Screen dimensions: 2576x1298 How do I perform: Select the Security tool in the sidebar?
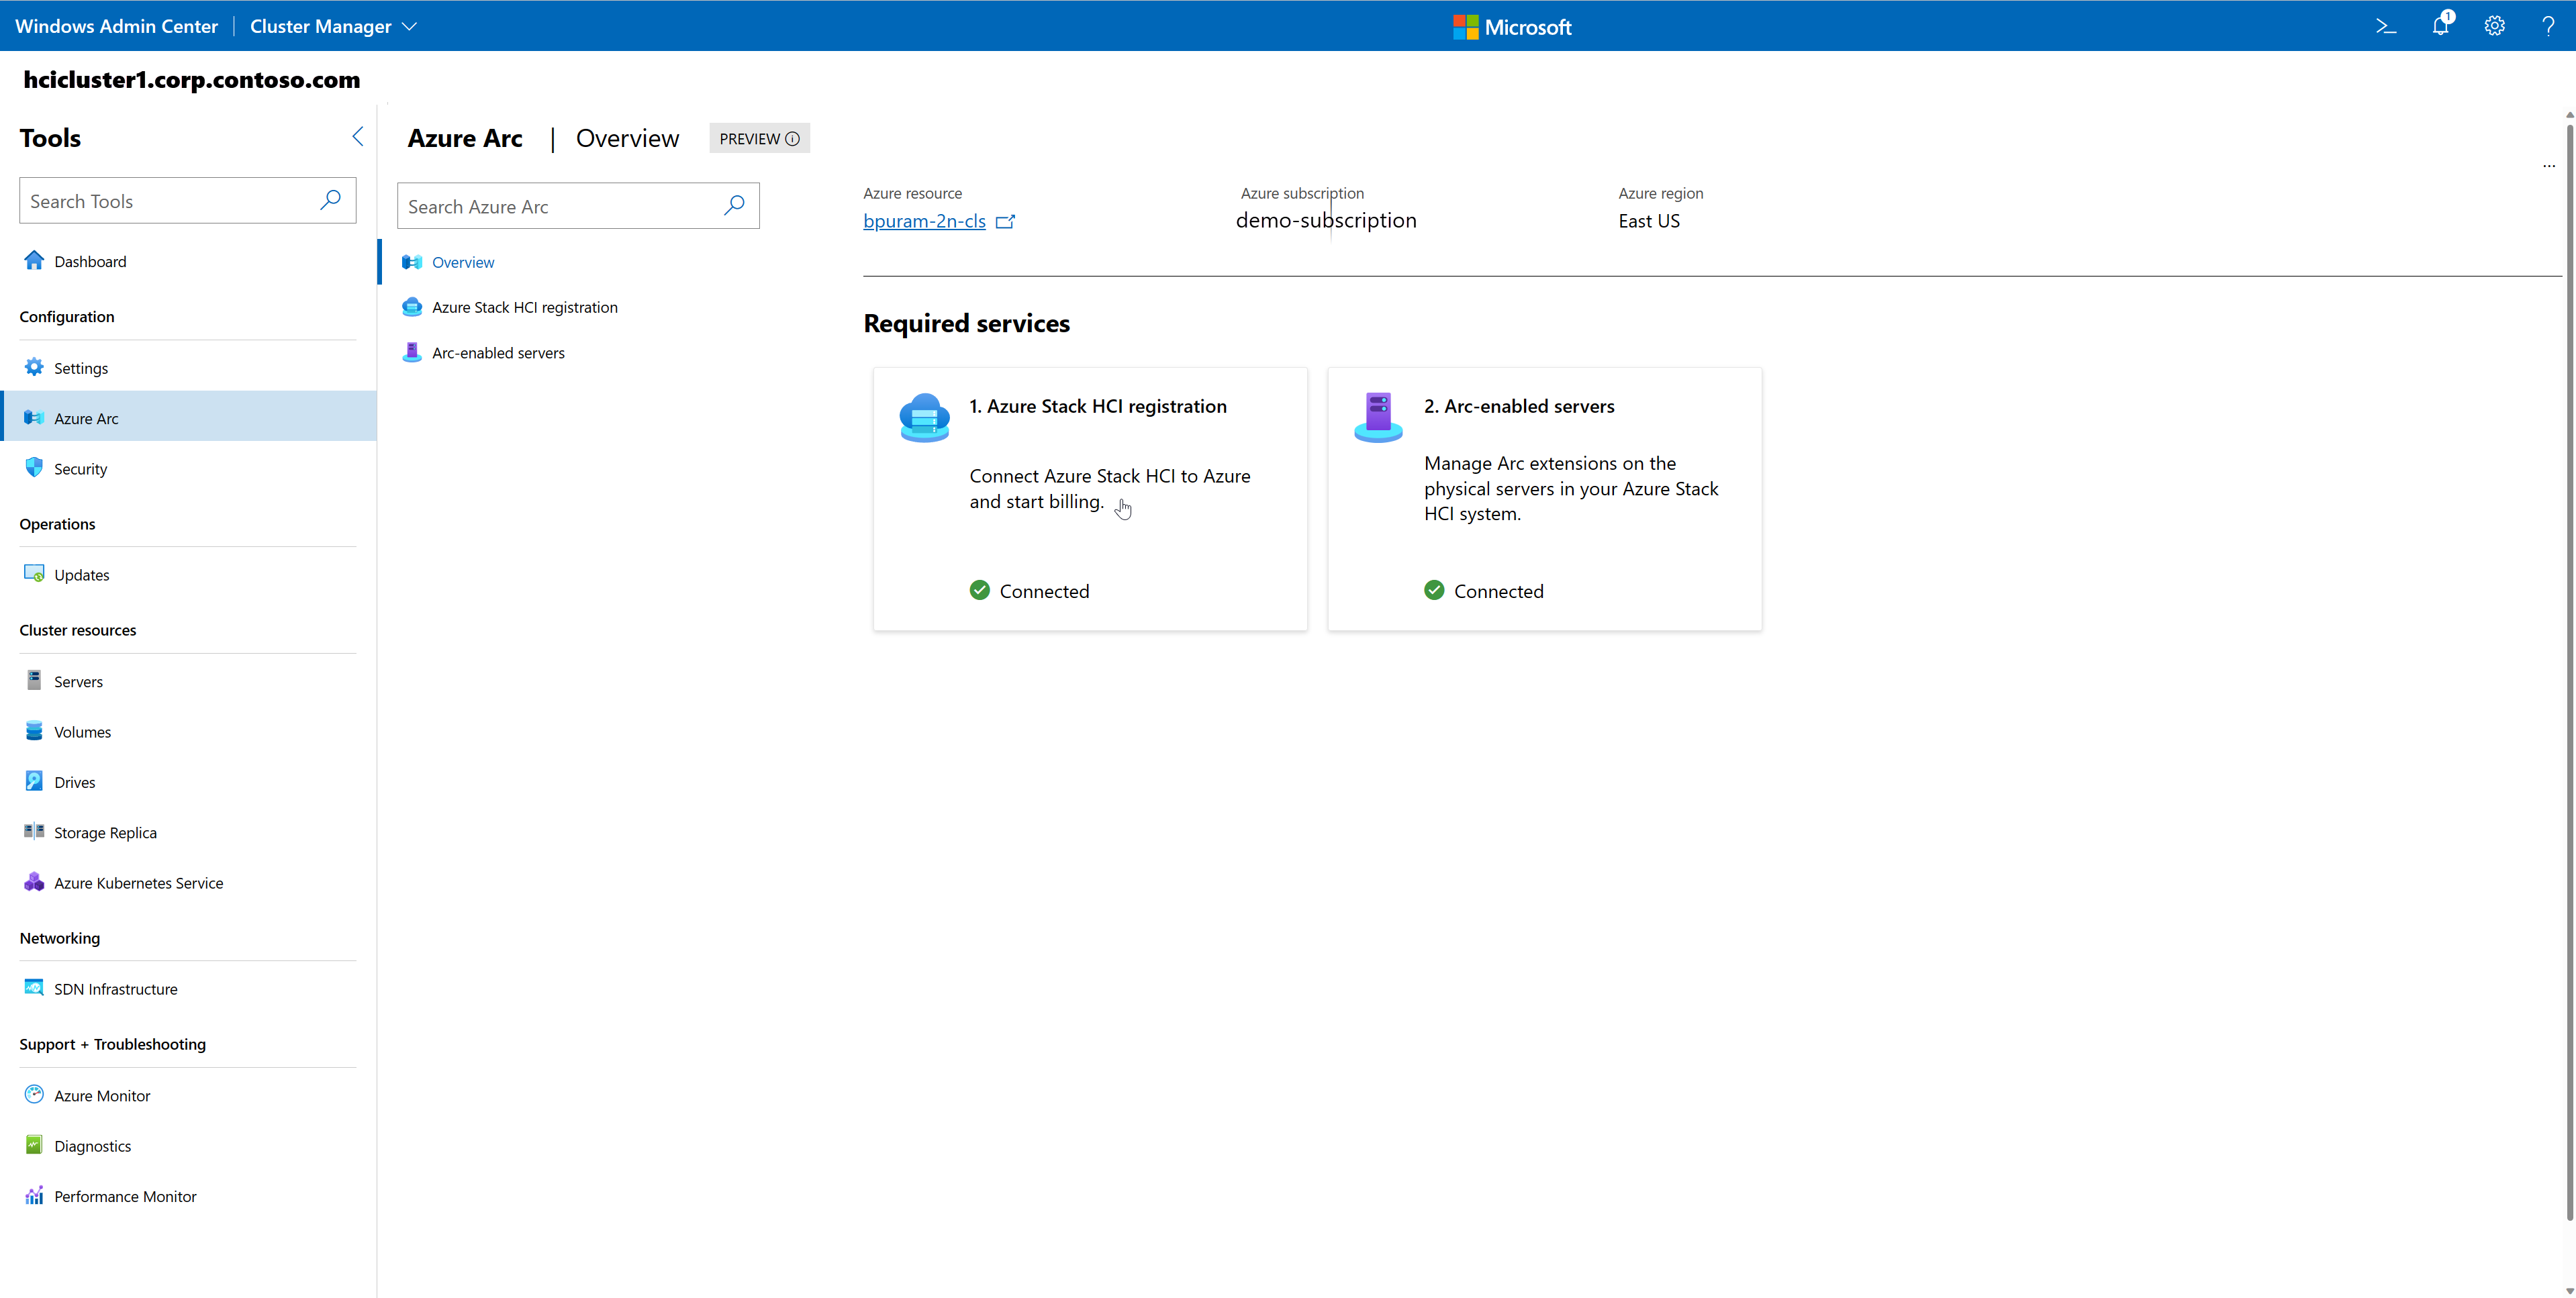point(80,468)
